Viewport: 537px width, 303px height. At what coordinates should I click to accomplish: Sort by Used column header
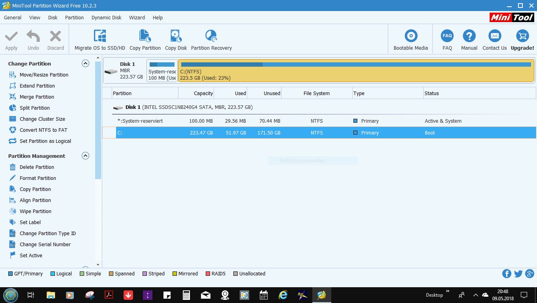click(x=231, y=93)
